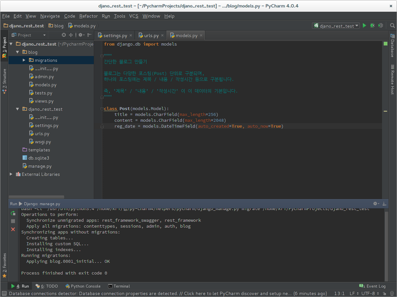Click the green inspection status square
The width and height of the screenshot is (397, 297).
point(385,44)
